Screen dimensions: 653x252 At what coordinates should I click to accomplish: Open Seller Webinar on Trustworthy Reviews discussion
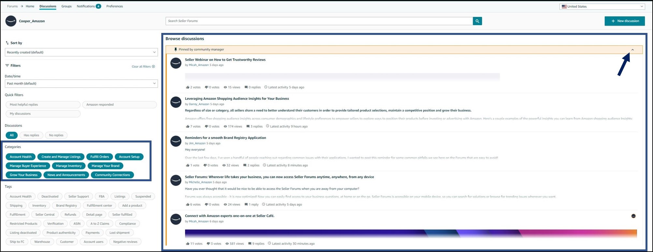point(225,60)
